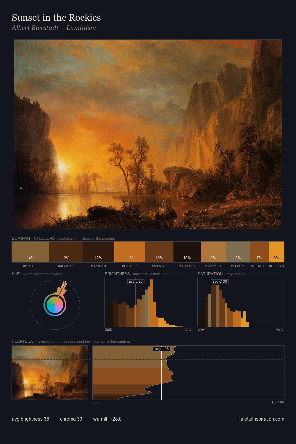The width and height of the screenshot is (296, 444).
Task: Click the BRIGHTNESS section heading
Action: [117, 274]
